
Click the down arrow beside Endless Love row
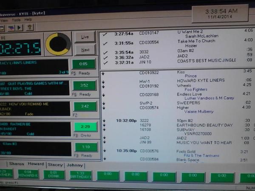pyautogui.click(x=104, y=94)
